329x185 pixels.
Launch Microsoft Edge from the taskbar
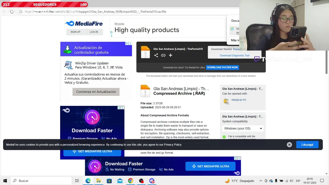88,181
